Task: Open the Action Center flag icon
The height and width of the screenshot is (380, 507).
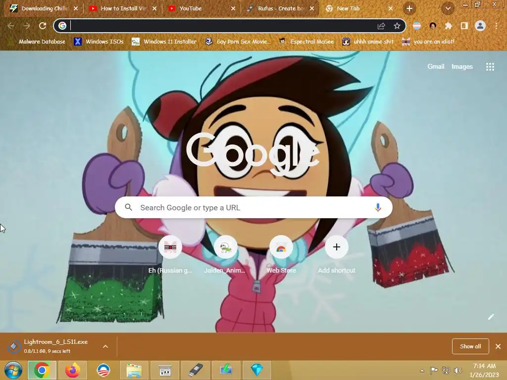Action: click(434, 370)
